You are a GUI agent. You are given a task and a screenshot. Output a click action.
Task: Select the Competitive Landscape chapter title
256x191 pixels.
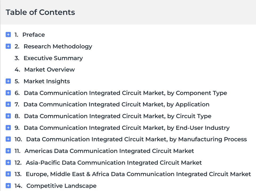click(62, 186)
